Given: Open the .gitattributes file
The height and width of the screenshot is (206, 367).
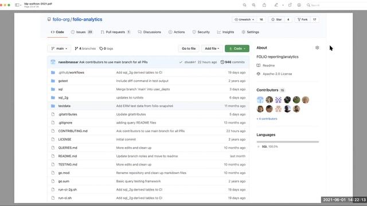Looking at the screenshot, I should [68, 114].
